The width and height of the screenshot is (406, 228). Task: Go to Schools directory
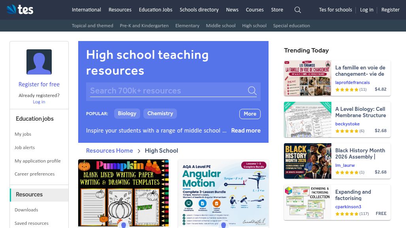199,9
